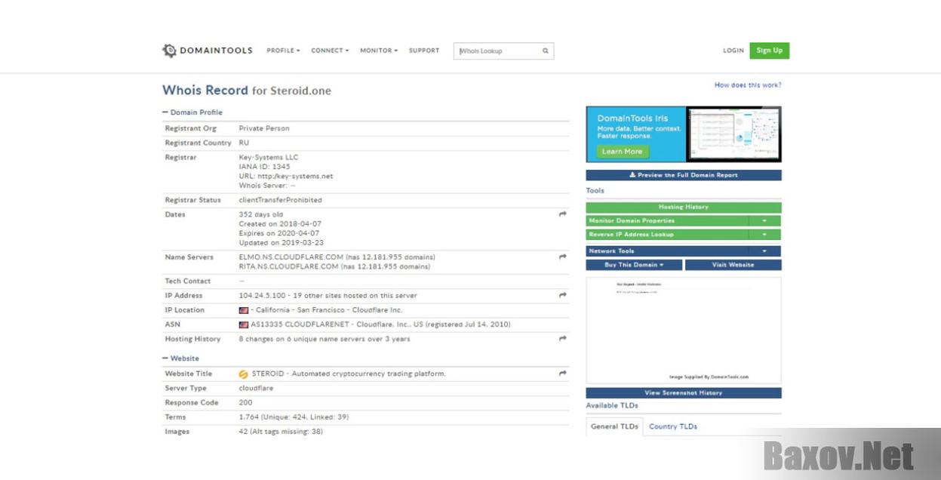Image resolution: width=941 pixels, height=480 pixels.
Task: Expand the Monitor Domain Properties dropdown arrow
Action: (x=765, y=220)
